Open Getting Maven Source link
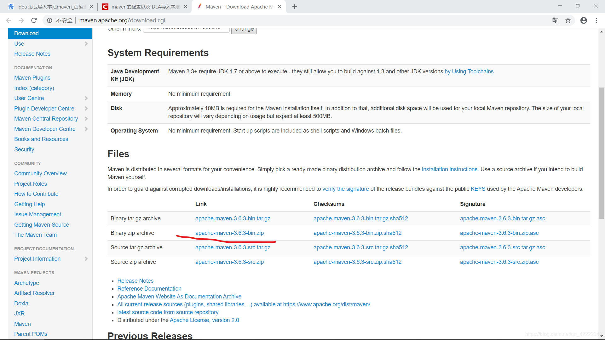 coord(42,225)
